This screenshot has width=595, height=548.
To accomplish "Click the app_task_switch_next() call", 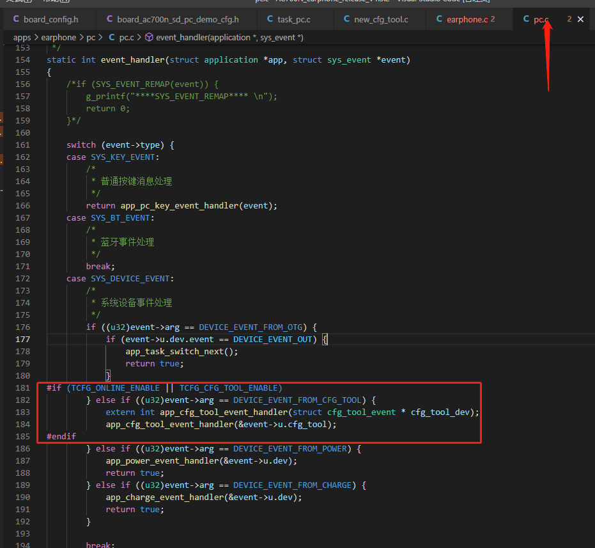I will pos(182,352).
